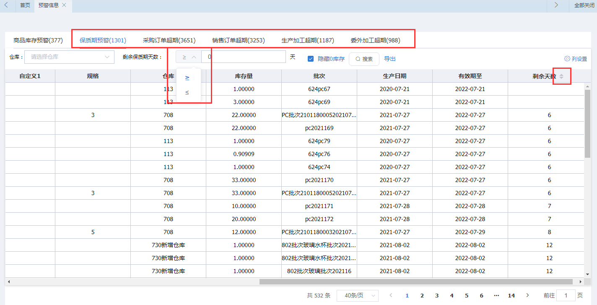Image resolution: width=597 pixels, height=305 pixels.
Task: Click expiry date cell 2022-07-29
Action: [470, 232]
